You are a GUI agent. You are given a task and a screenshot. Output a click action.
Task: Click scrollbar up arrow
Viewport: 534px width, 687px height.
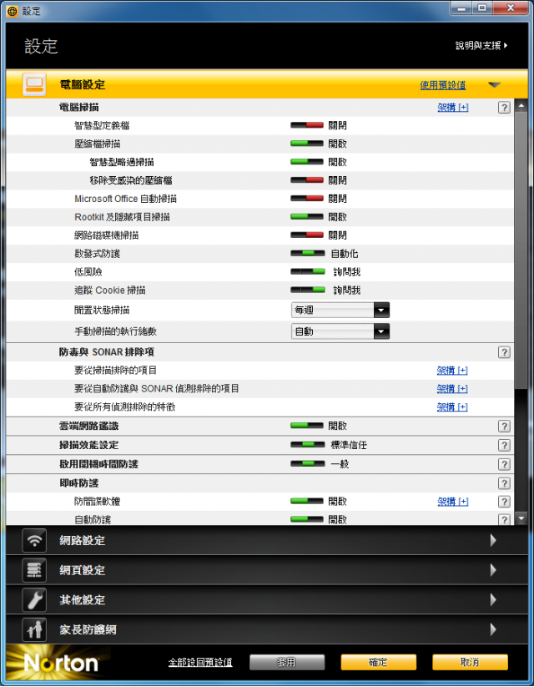click(x=521, y=105)
